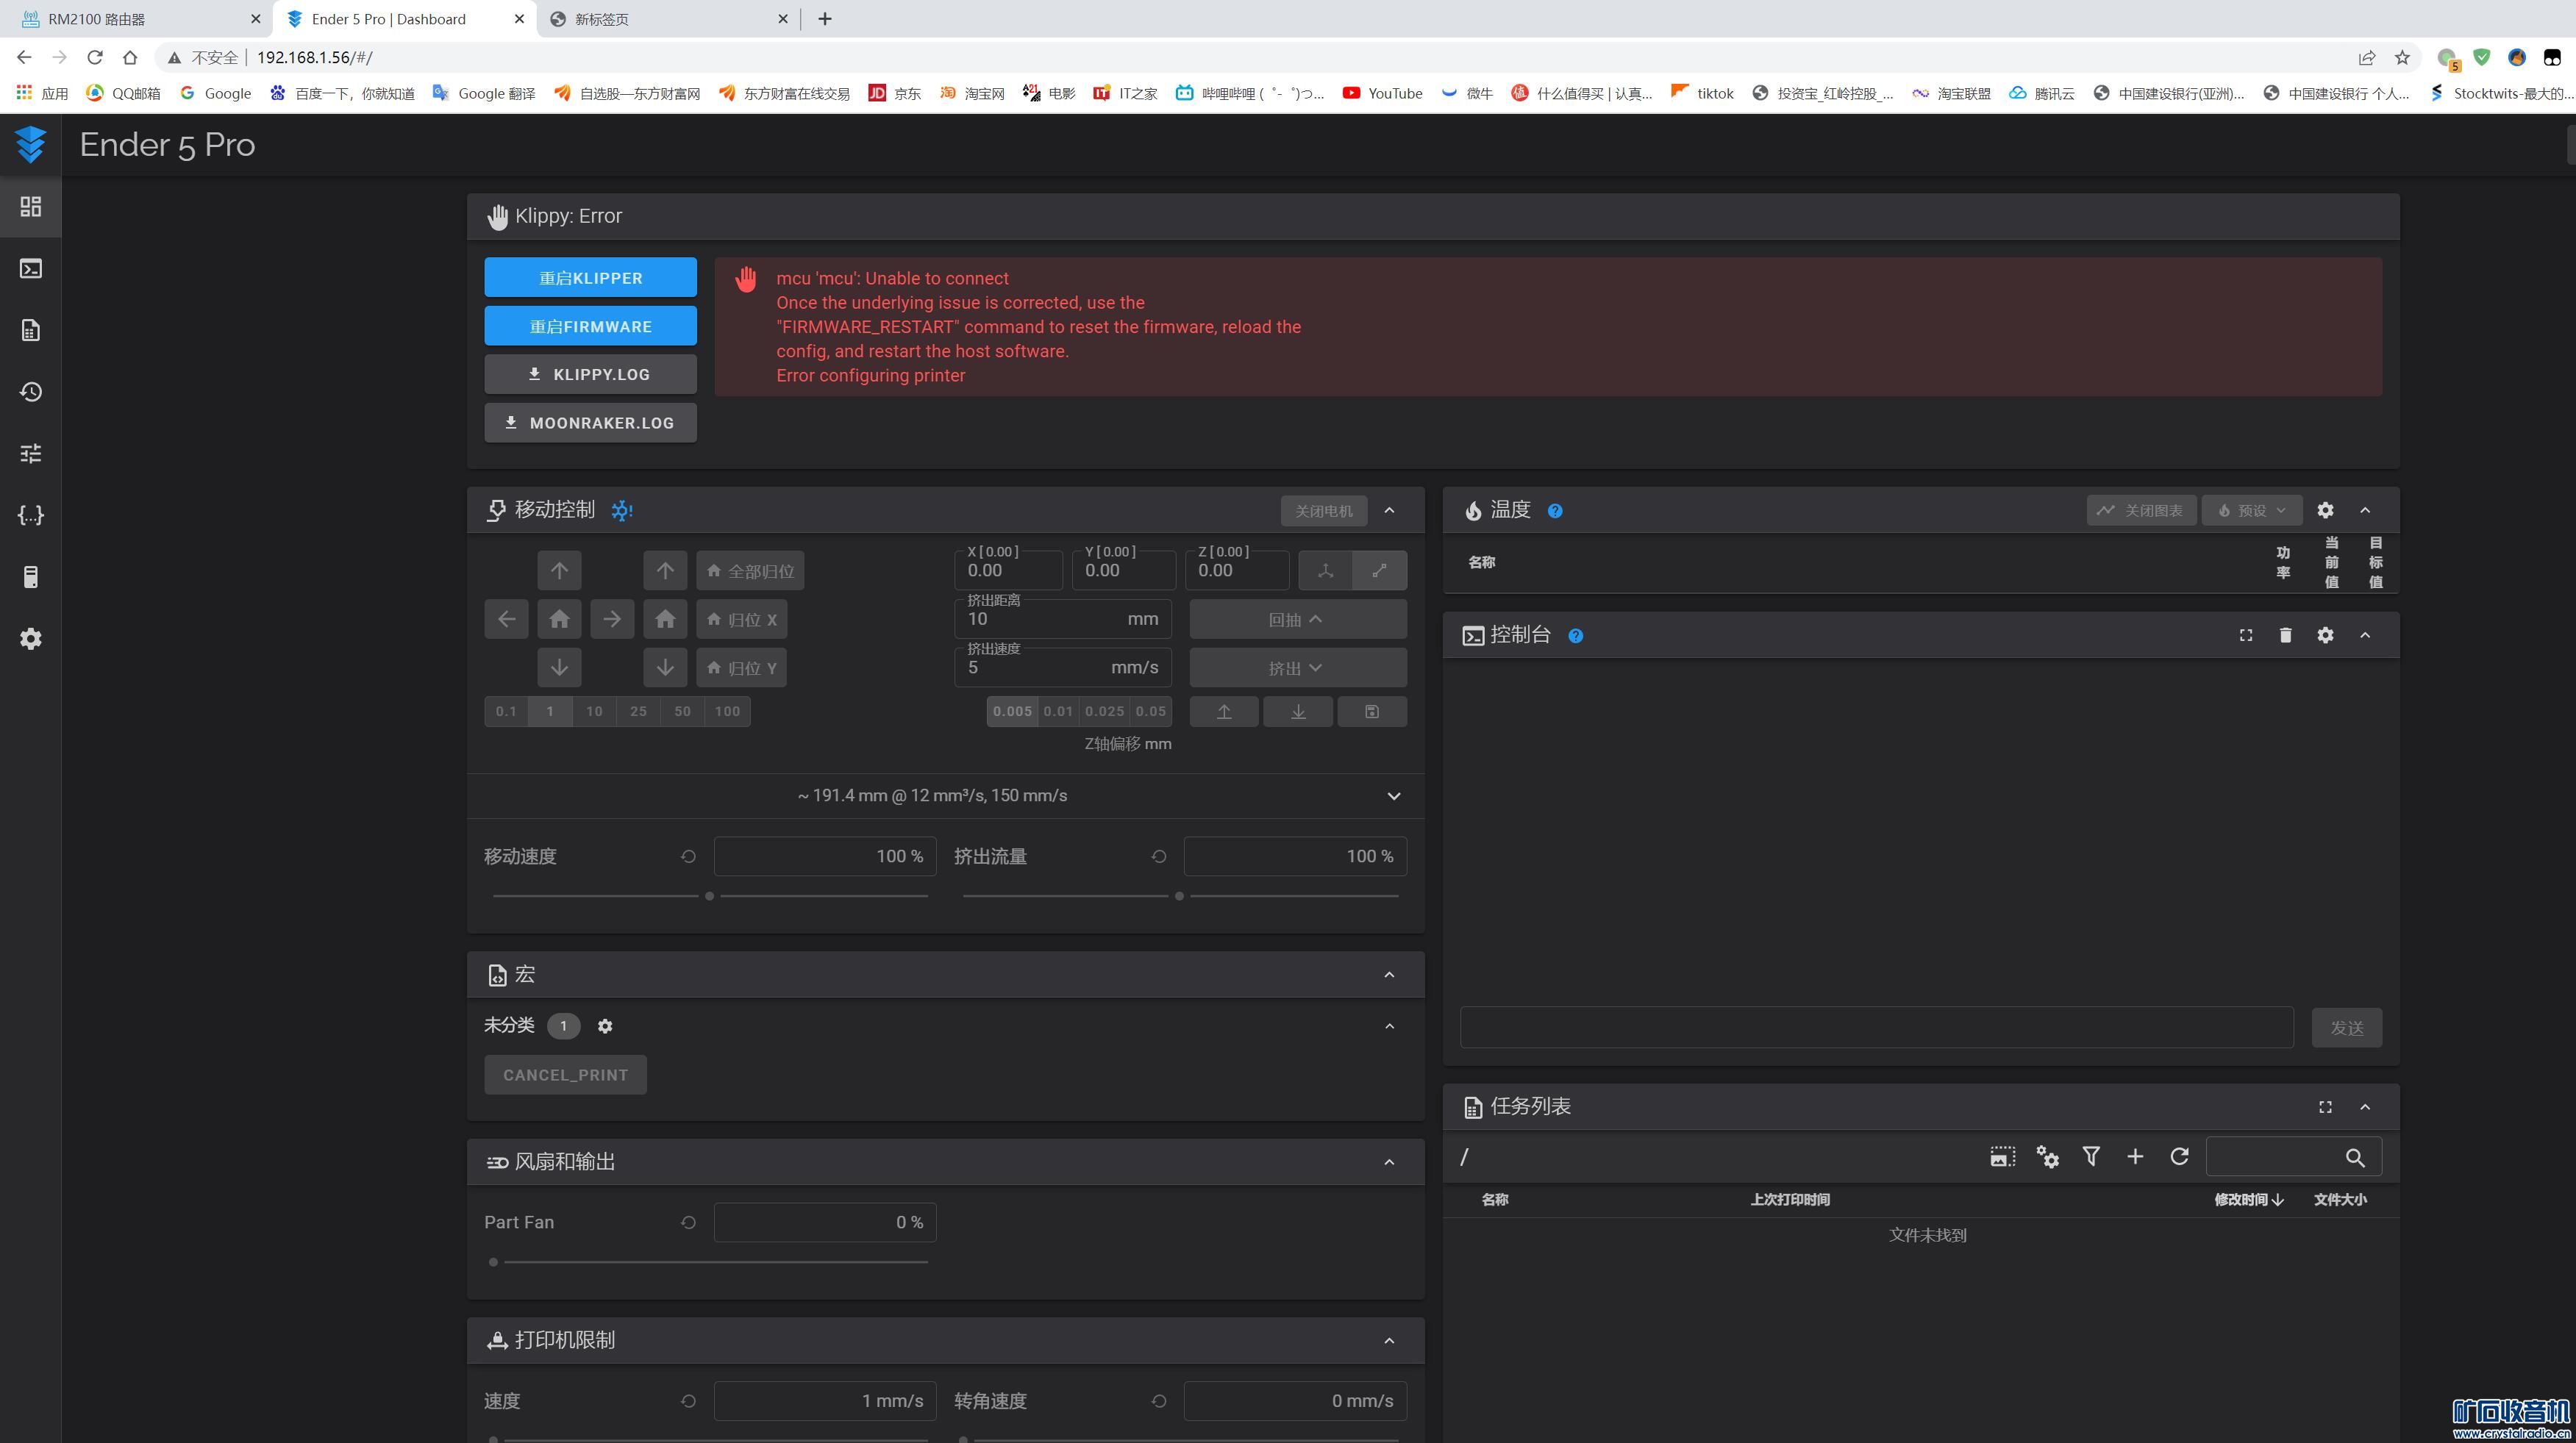Viewport: 2576px width, 1443px height.
Task: Select absolute positioning toggle button
Action: point(1326,570)
